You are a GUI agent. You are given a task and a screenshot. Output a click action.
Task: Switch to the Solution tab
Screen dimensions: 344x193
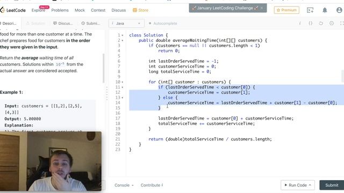click(35, 24)
